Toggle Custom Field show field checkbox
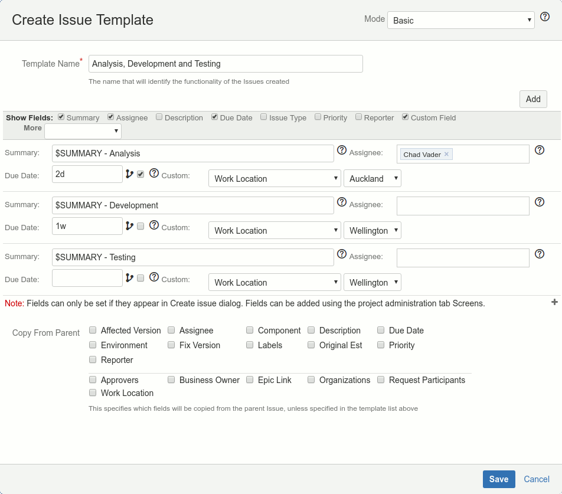The image size is (562, 494). 406,117
